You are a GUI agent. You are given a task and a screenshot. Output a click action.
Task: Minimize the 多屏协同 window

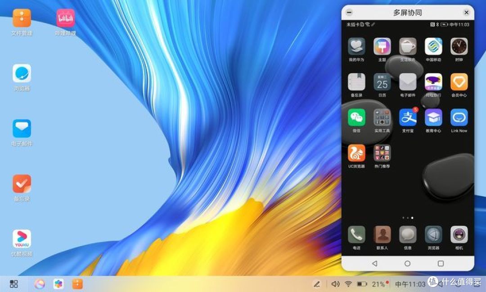click(x=349, y=13)
